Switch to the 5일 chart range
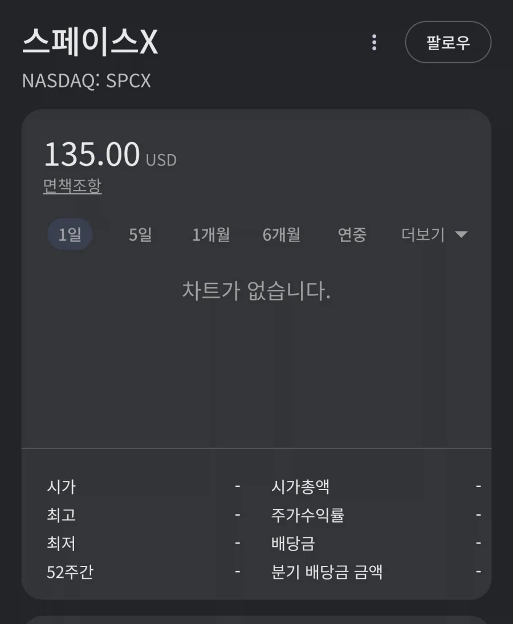The image size is (513, 624). pyautogui.click(x=140, y=234)
